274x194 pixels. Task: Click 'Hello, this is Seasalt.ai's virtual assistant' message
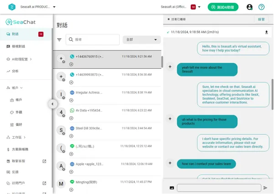[233, 48]
